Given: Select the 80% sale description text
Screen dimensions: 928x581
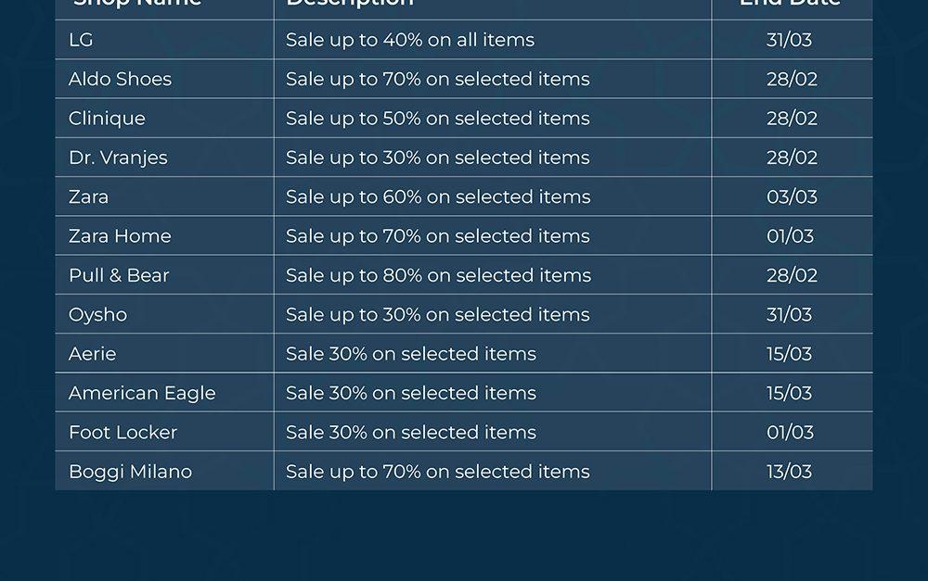Looking at the screenshot, I should pos(438,275).
